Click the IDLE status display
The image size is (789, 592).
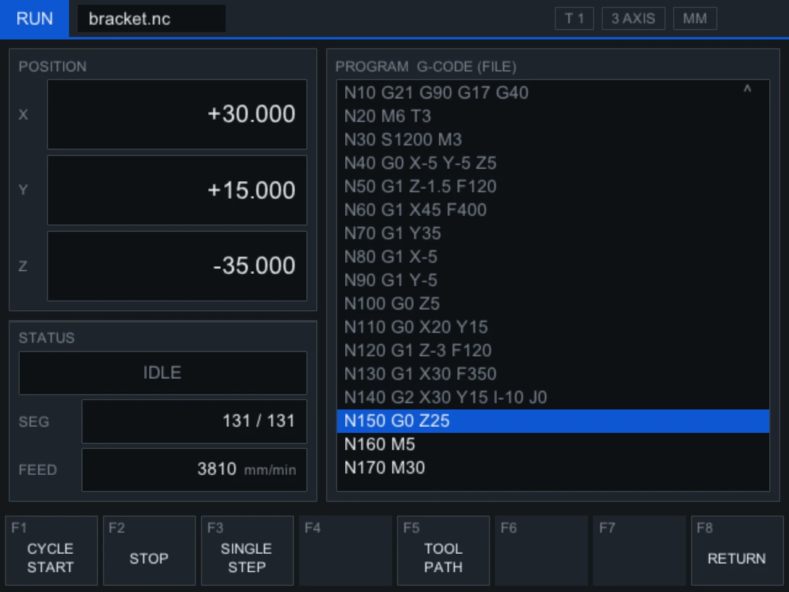tap(163, 372)
